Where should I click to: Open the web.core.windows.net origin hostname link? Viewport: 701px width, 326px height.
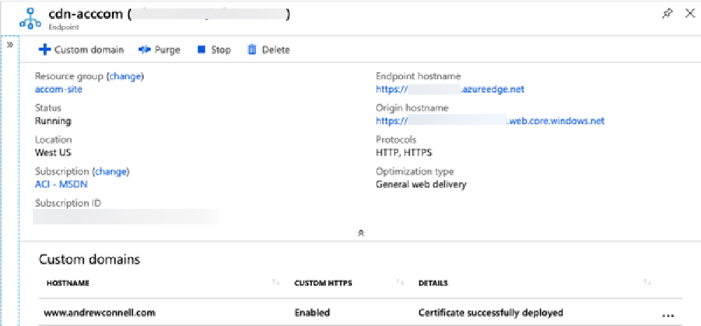[x=490, y=121]
